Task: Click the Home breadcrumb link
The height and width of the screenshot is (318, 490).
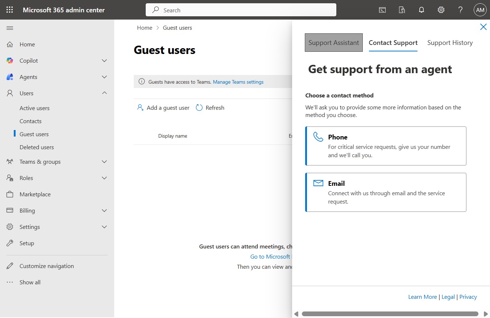Action: [145, 28]
